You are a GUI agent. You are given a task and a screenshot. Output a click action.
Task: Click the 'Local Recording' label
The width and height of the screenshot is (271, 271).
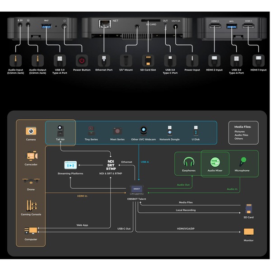click(186, 210)
